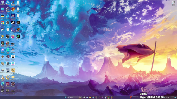This screenshot has width=177, height=99.
Task: Launch Counter-Strike Global Offensive desktop shortcut
Action: [13, 71]
